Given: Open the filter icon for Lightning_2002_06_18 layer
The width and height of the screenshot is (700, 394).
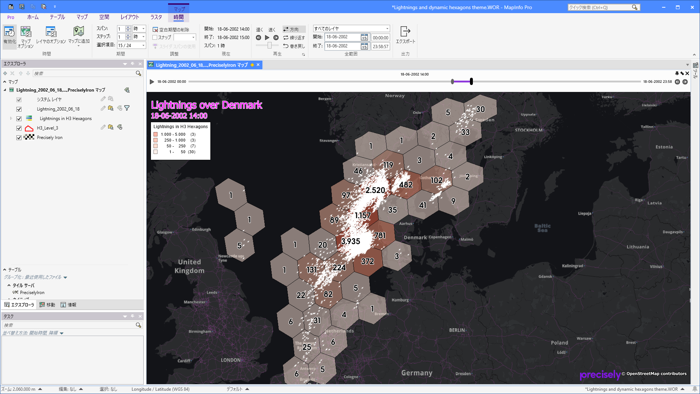Looking at the screenshot, I should click(x=127, y=108).
